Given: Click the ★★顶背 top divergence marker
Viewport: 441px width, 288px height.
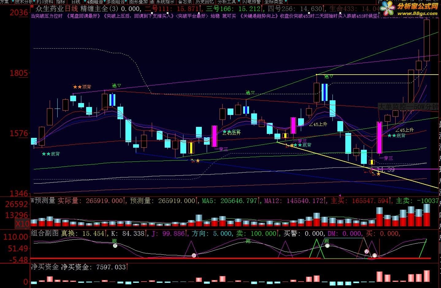Looking at the screenshot, I should pos(82,87).
